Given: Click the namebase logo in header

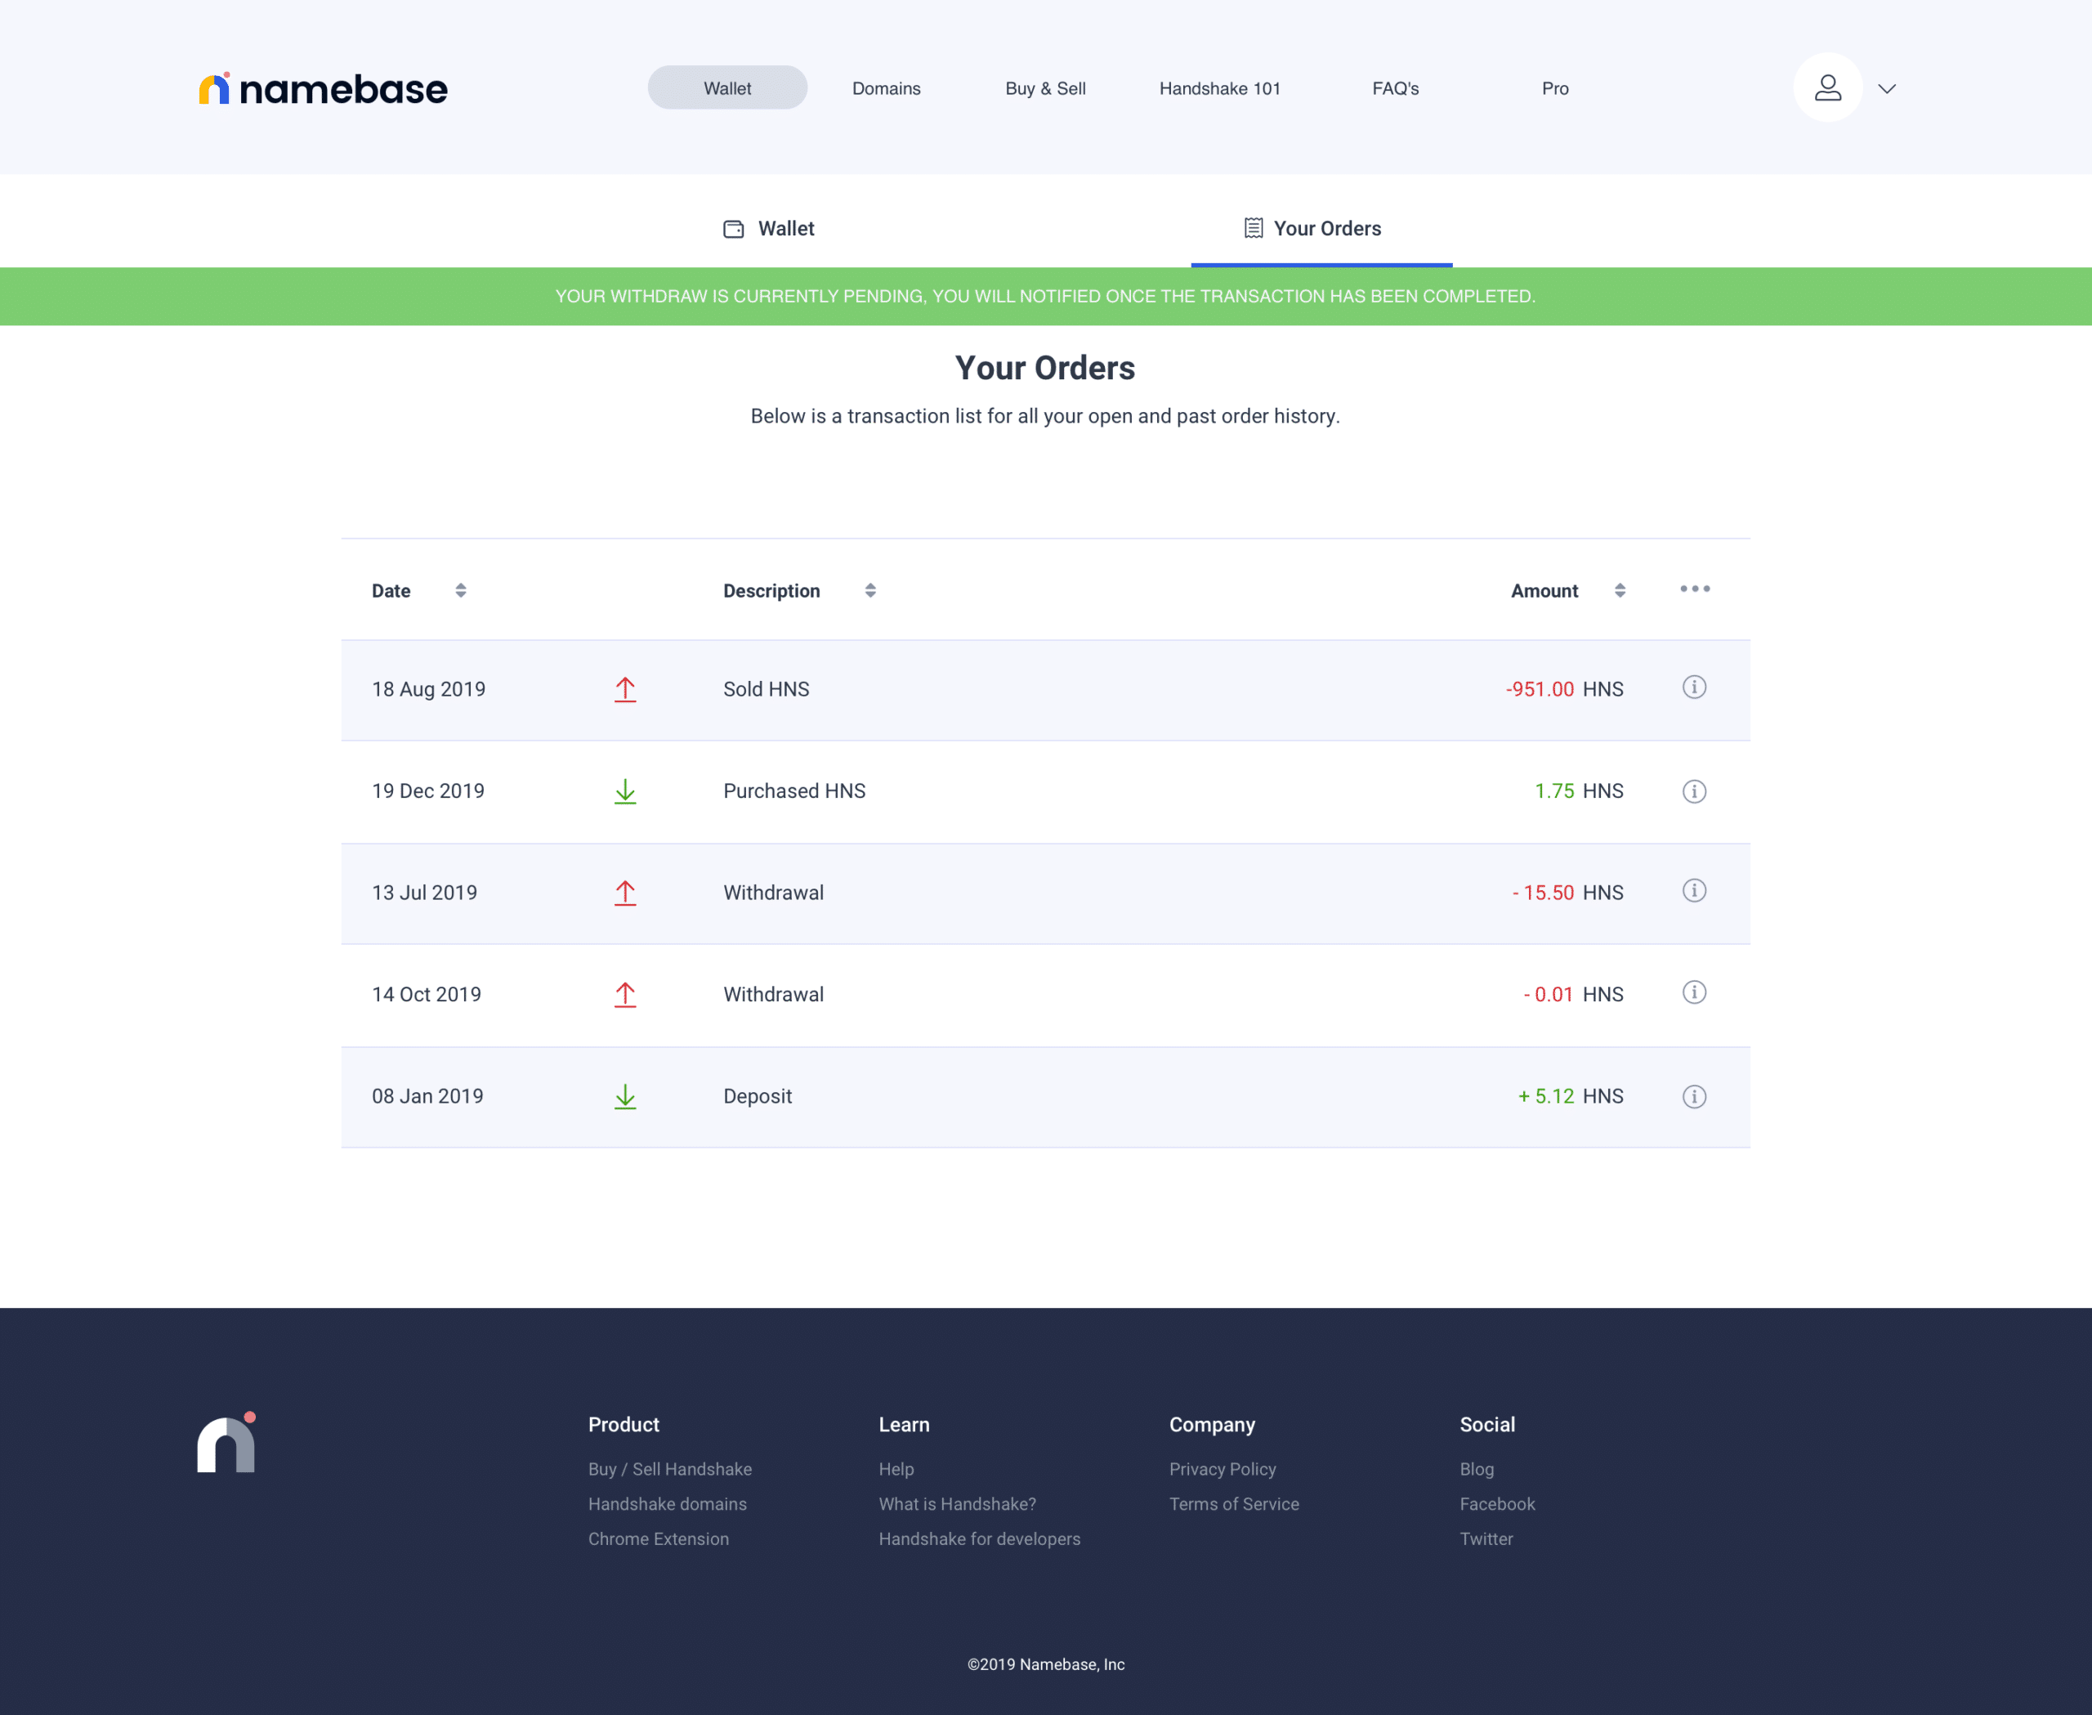Looking at the screenshot, I should click(323, 89).
